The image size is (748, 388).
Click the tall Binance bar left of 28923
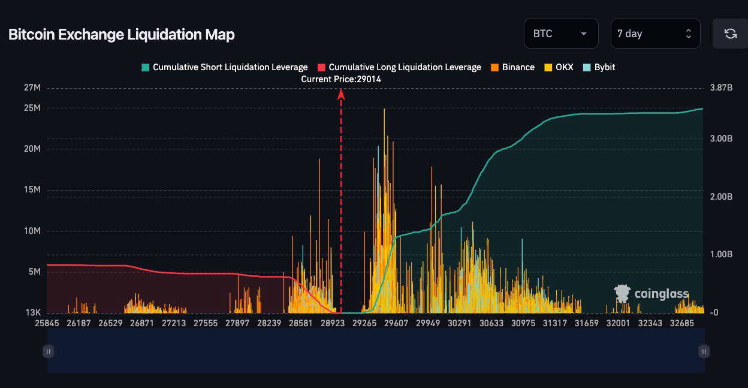click(x=320, y=235)
